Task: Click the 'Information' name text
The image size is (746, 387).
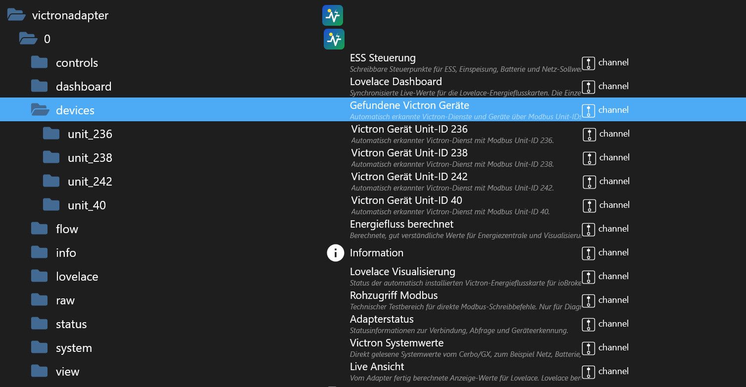Action: 377,253
